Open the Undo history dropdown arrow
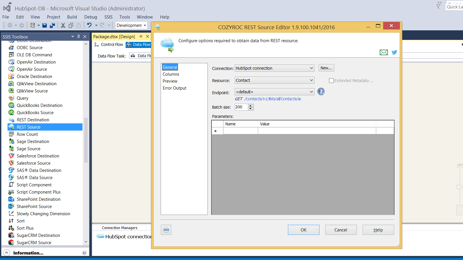The height and width of the screenshot is (260, 463). (96, 25)
